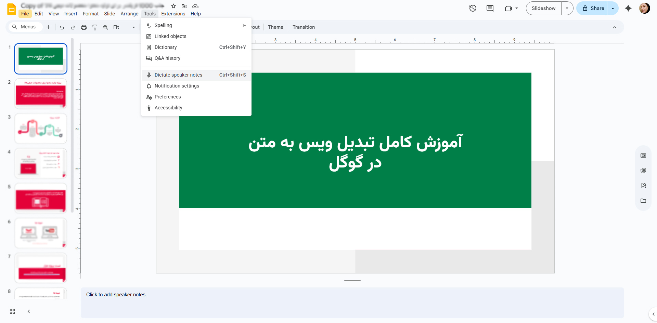Viewport: 657px width, 323px height.
Task: Print the presentation
Action: point(83,27)
